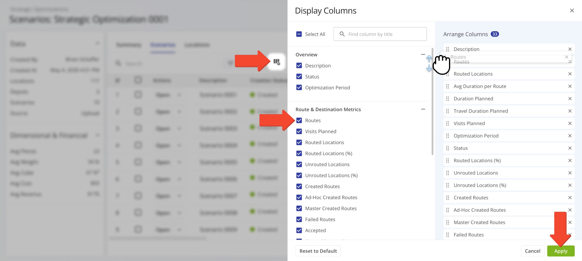Grab drag handle for Visits Planned

448,123
